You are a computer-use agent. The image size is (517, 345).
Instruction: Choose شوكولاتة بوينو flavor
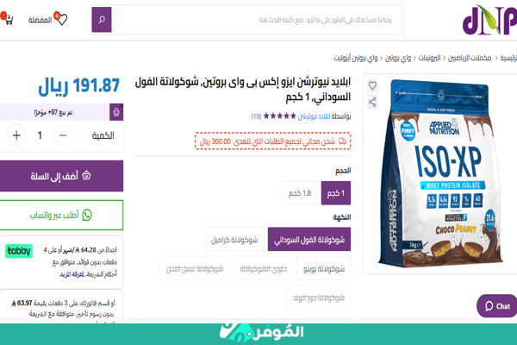coord(324,269)
